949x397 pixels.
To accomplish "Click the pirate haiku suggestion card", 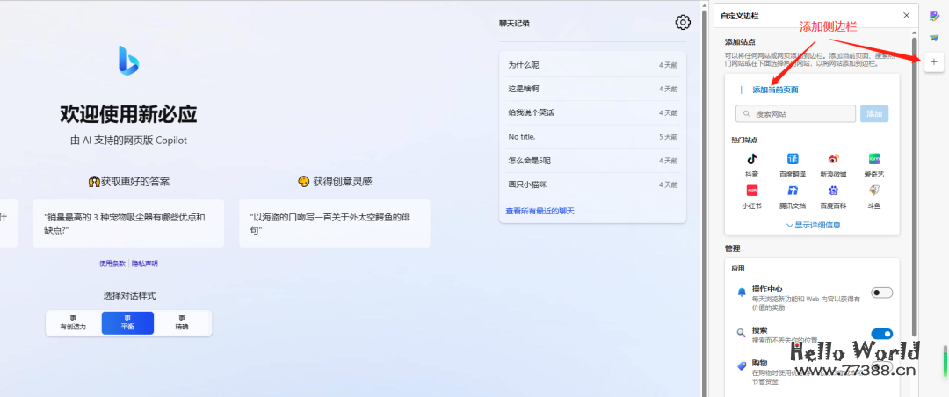I will click(x=335, y=223).
